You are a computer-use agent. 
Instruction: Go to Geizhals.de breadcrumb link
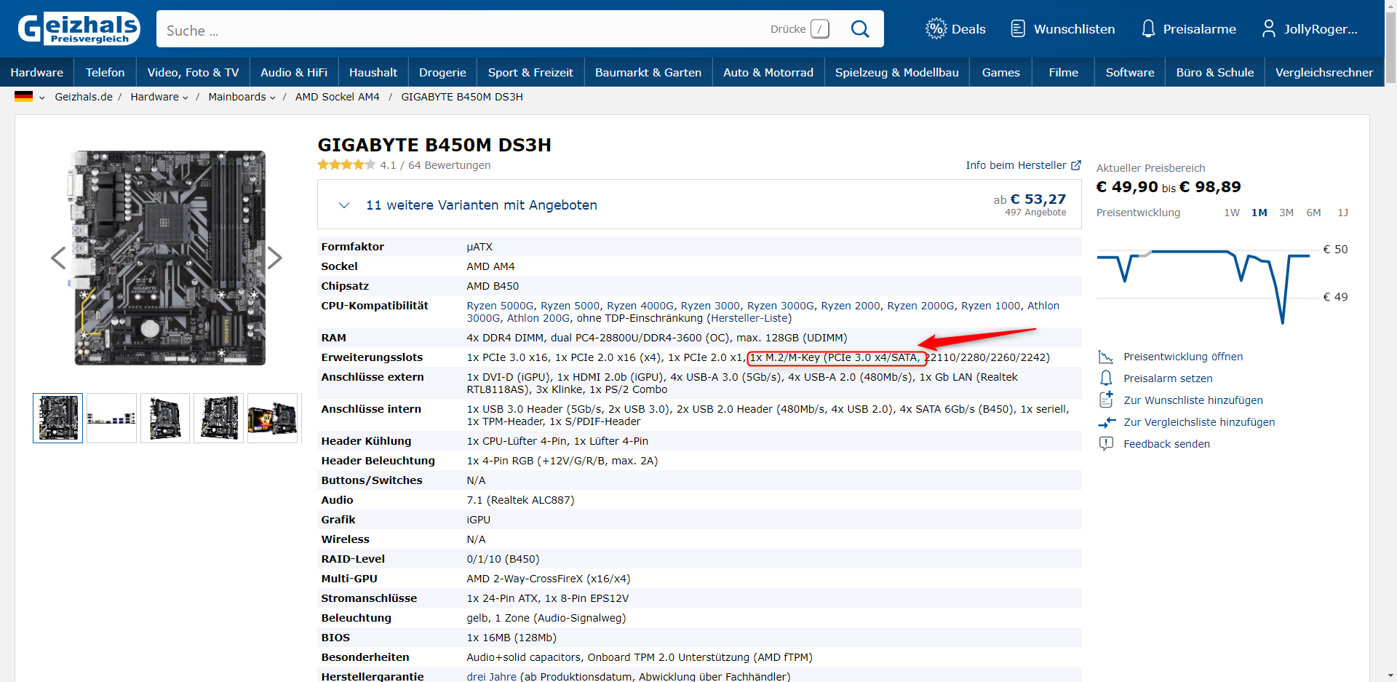click(x=84, y=97)
